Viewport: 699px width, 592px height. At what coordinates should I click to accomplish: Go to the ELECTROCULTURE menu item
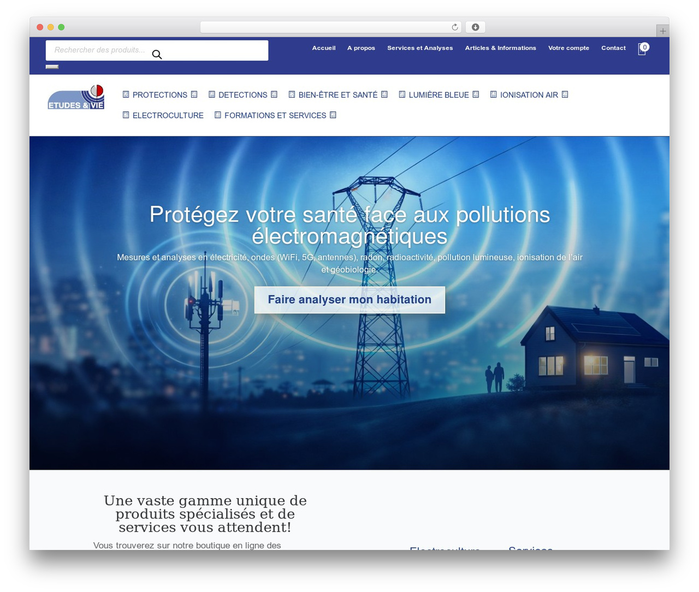[x=168, y=116]
